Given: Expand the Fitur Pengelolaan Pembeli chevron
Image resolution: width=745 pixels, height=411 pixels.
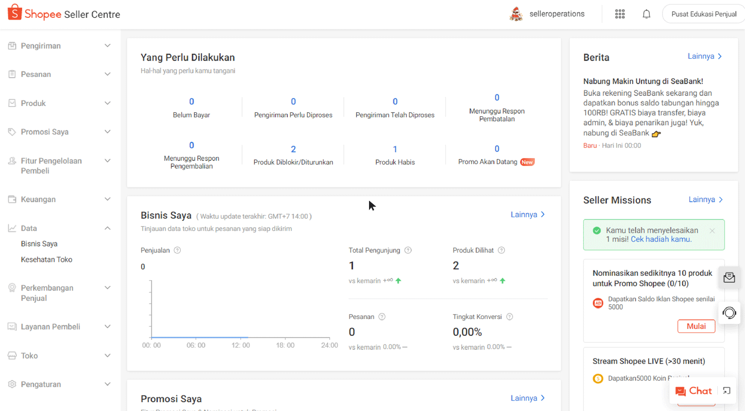Looking at the screenshot, I should coord(107,161).
